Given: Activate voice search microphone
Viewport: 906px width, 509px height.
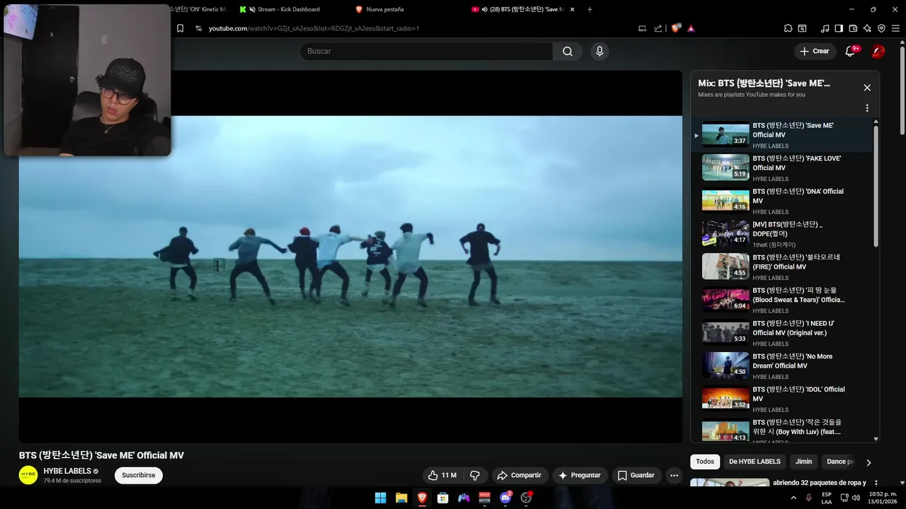Looking at the screenshot, I should click(x=600, y=51).
